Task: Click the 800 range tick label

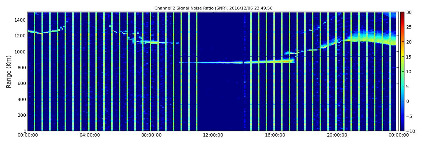Action: 22,68
